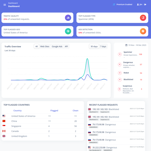
Task: Switch to the Google Ads tab
Action: [57, 47]
